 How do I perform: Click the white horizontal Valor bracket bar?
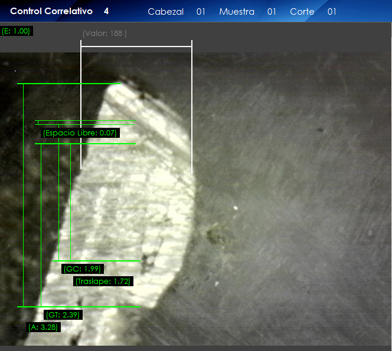[136, 46]
